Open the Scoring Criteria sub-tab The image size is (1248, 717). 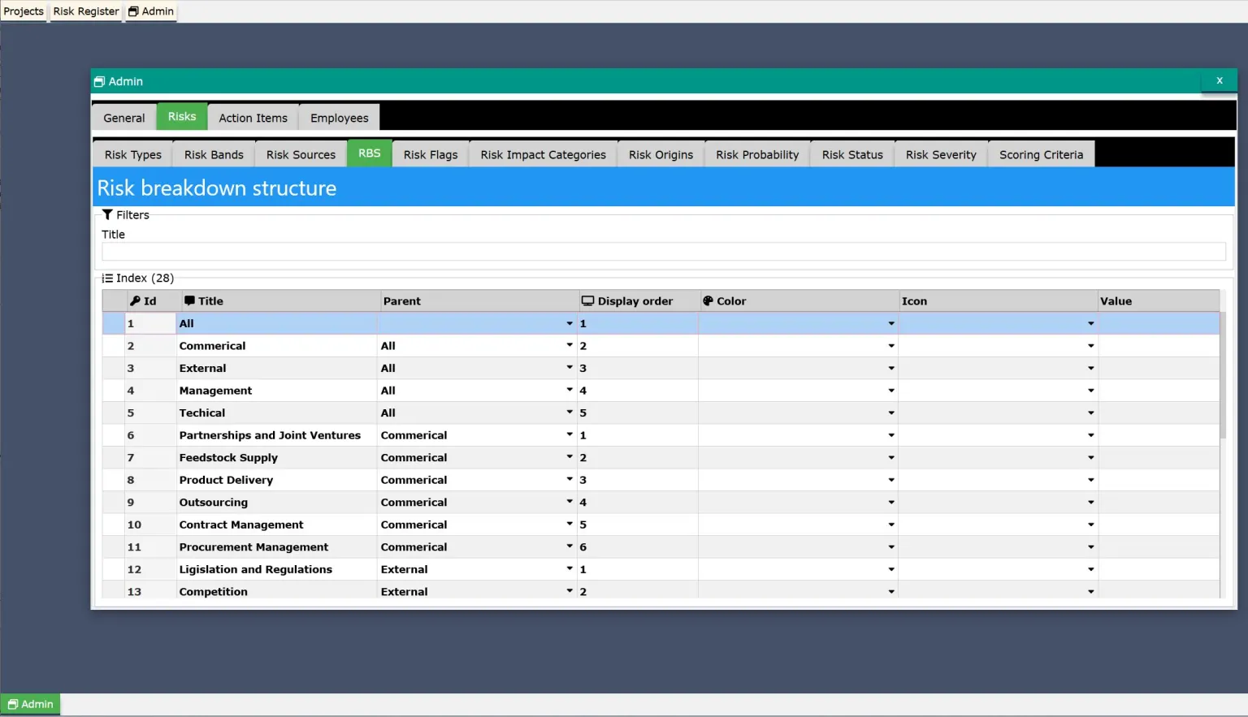(1042, 155)
